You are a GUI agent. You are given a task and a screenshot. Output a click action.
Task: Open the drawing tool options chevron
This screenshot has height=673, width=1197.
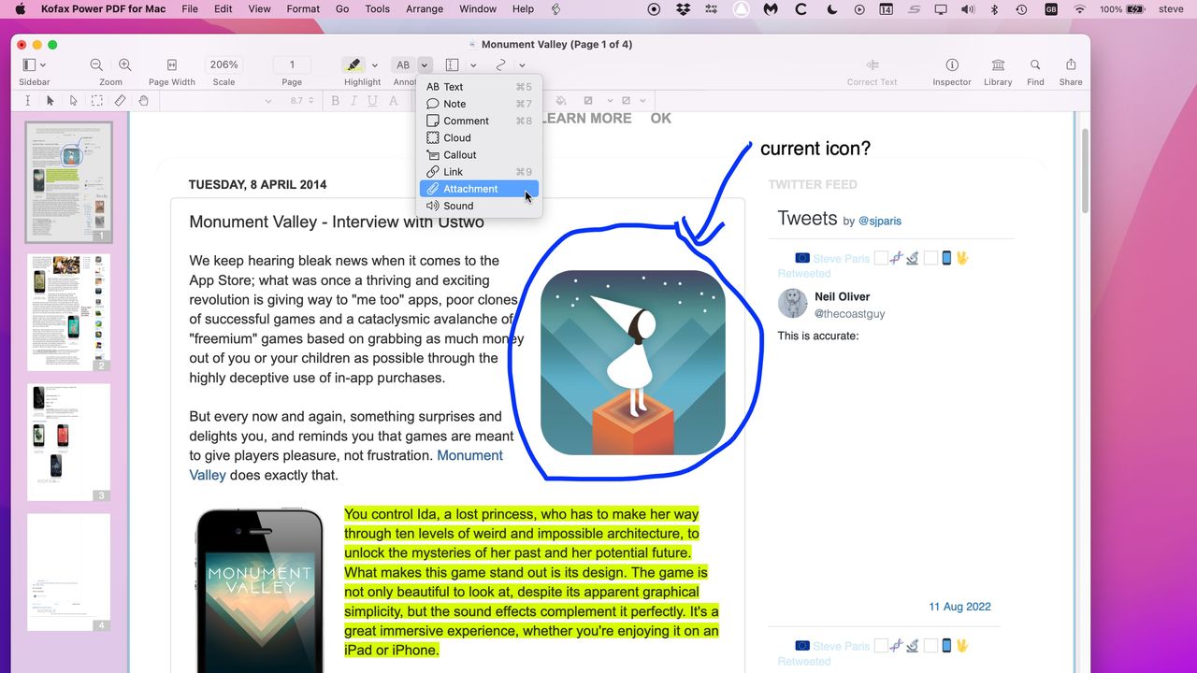click(x=522, y=65)
